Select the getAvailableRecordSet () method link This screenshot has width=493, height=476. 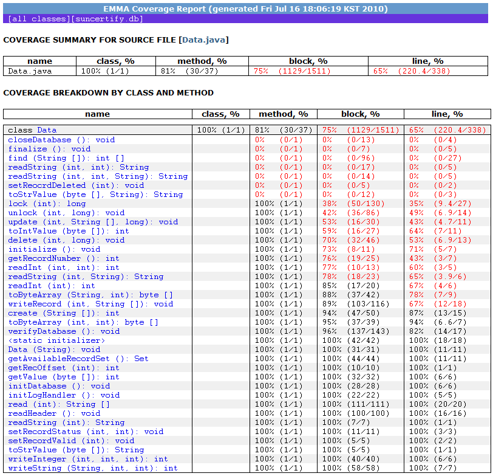point(78,359)
